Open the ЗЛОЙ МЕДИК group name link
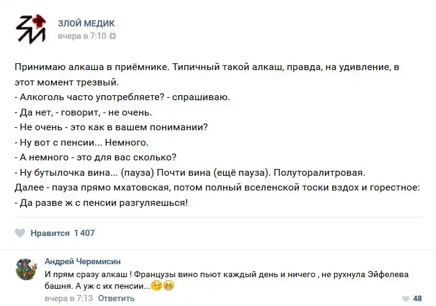The image size is (436, 306). click(x=86, y=23)
